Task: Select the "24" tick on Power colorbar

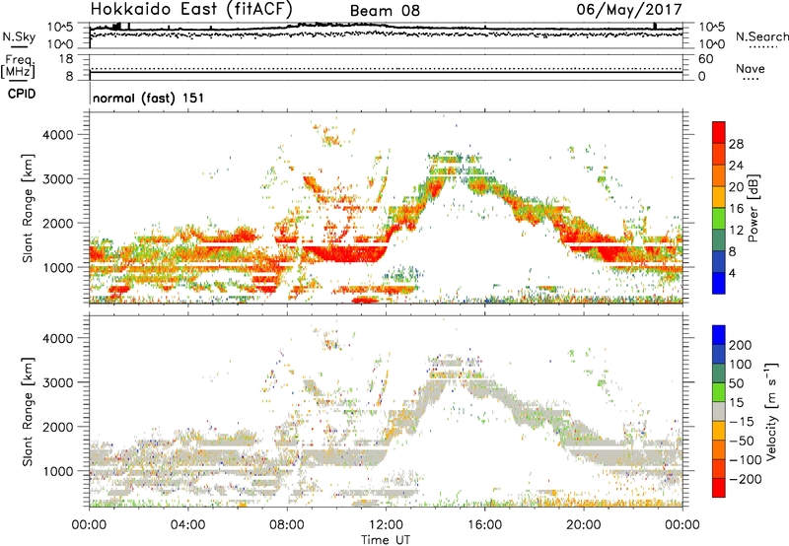Action: coord(736,166)
